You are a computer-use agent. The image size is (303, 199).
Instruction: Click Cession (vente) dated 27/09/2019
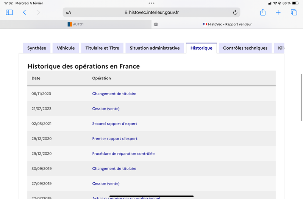106,183
